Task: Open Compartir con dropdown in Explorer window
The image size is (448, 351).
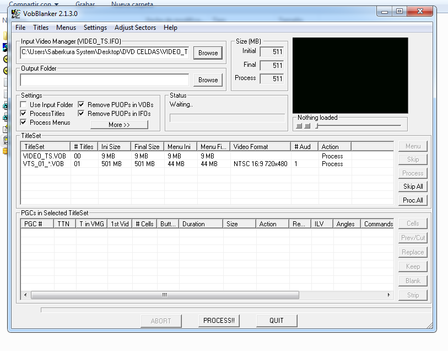Action: 34,4
